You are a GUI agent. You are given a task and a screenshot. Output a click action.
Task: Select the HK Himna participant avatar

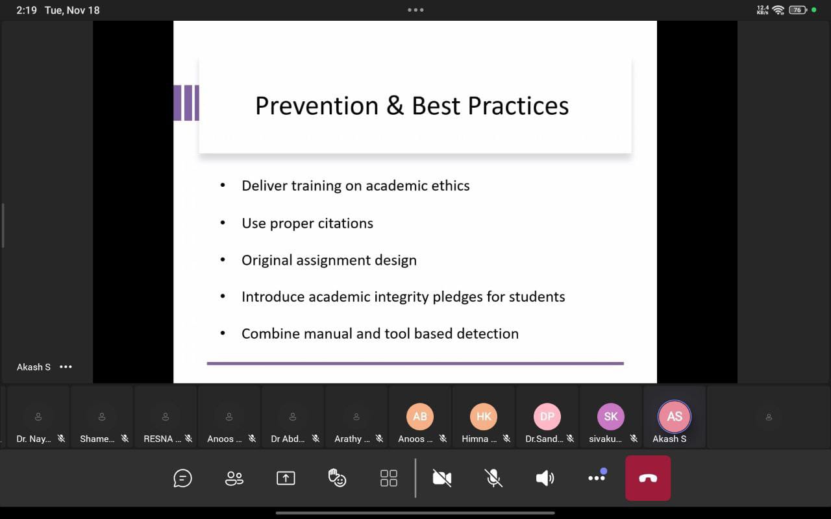tap(484, 416)
